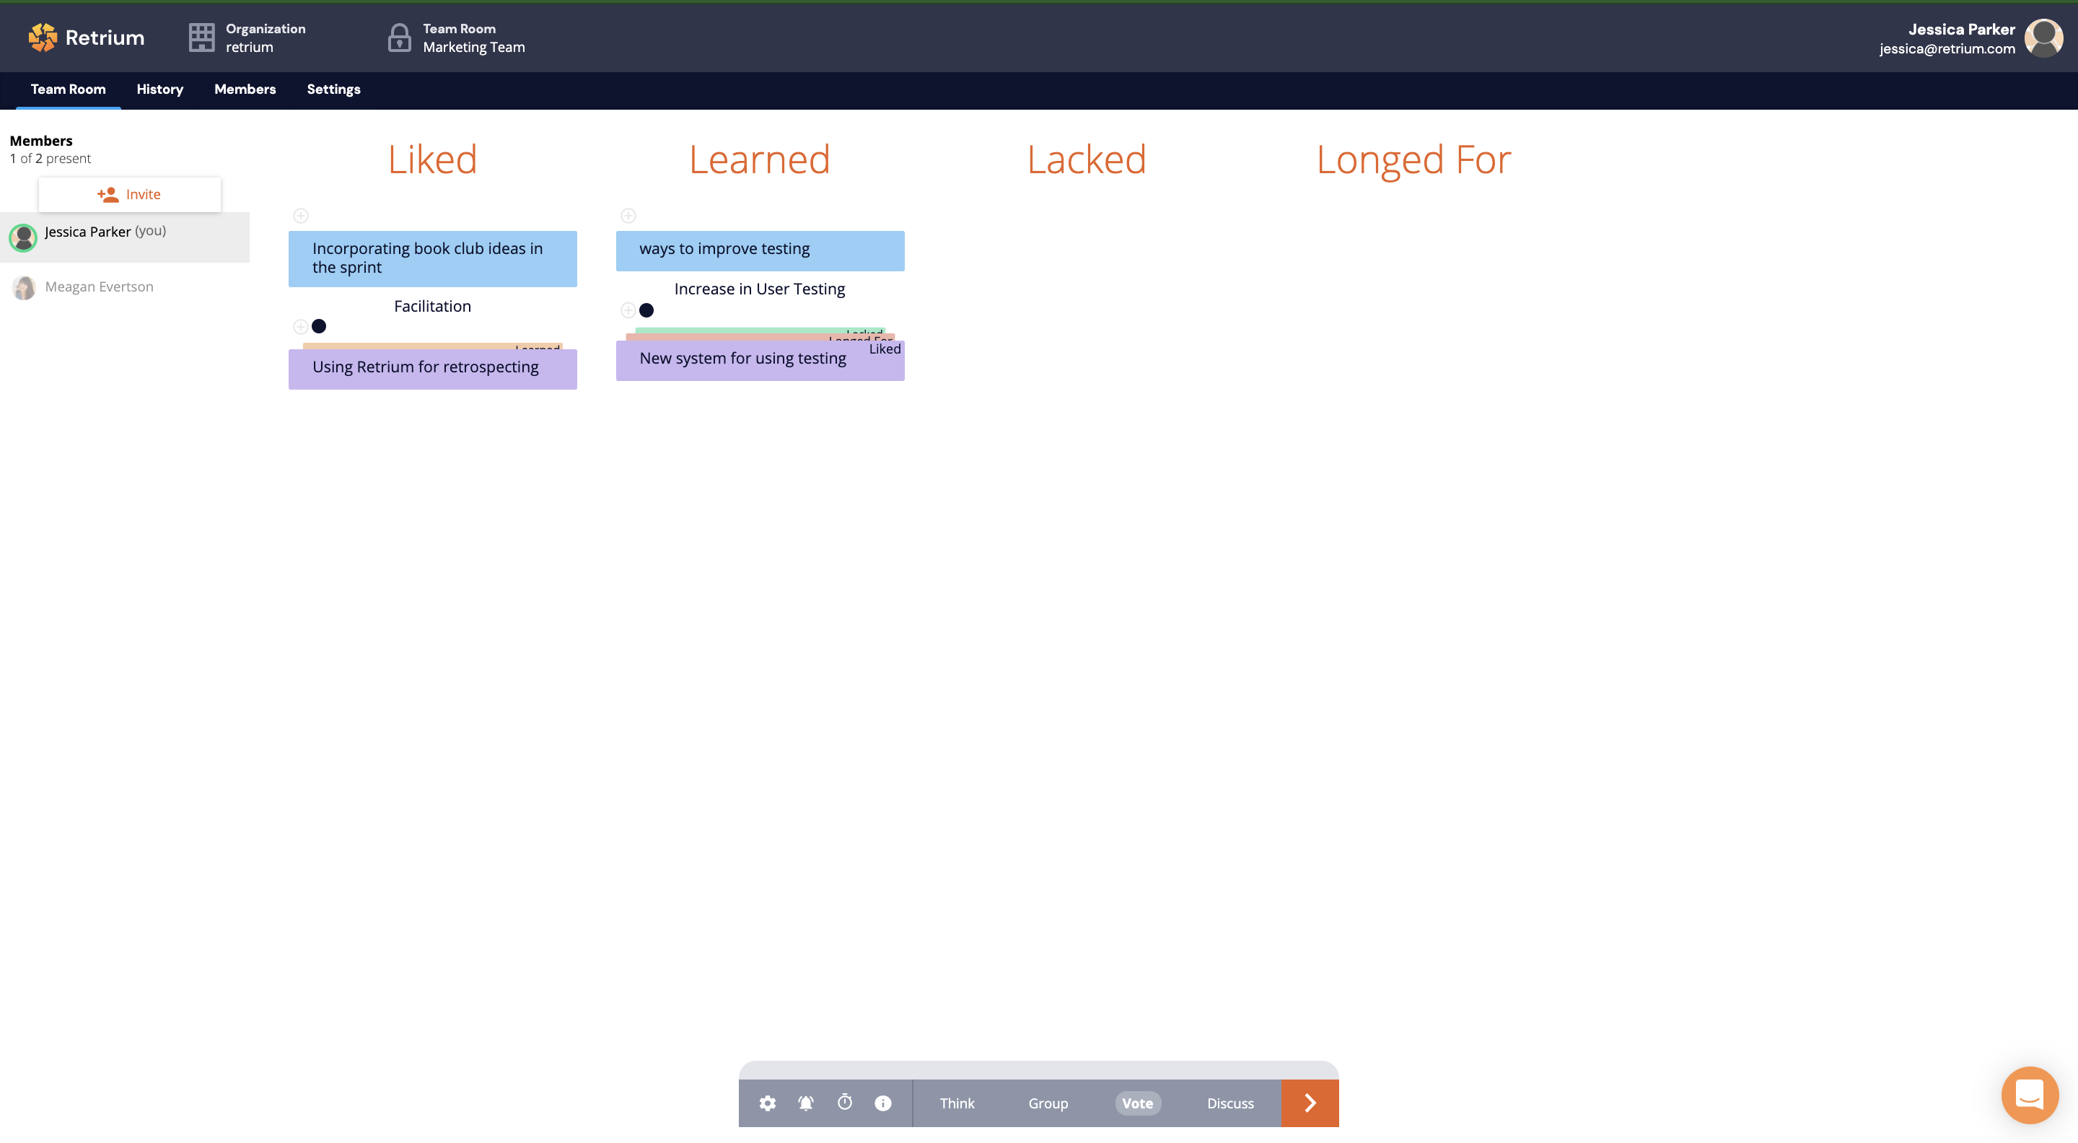Advance to next phase with orange arrow
The width and height of the screenshot is (2078, 1143).
[1310, 1103]
